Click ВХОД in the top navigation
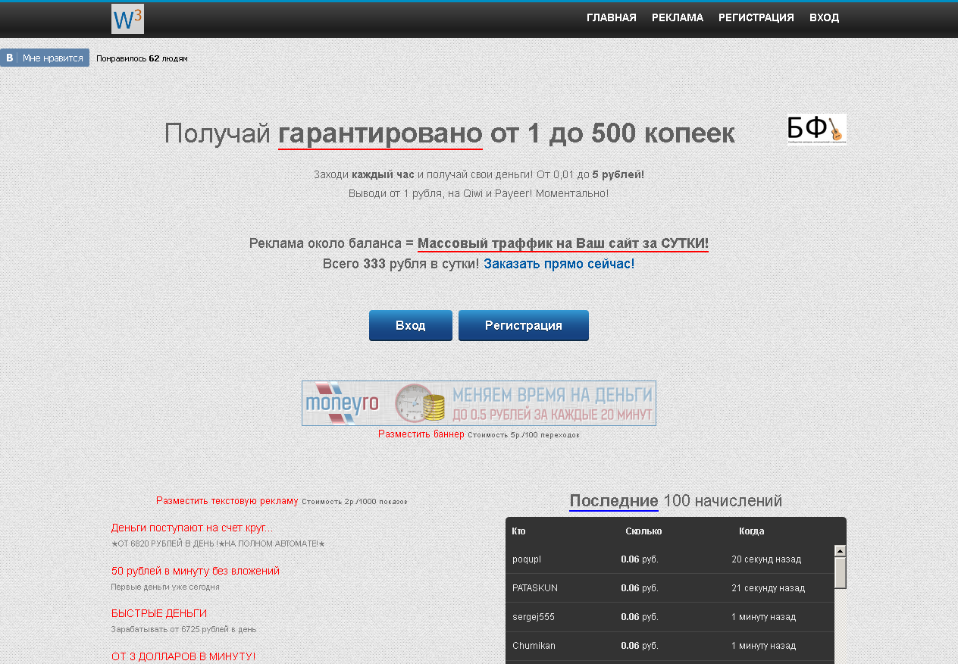 tap(825, 17)
